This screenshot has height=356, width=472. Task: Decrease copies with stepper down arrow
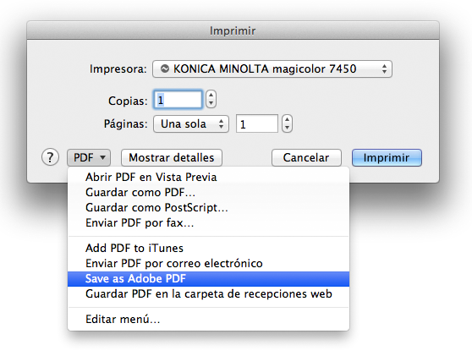click(x=211, y=103)
